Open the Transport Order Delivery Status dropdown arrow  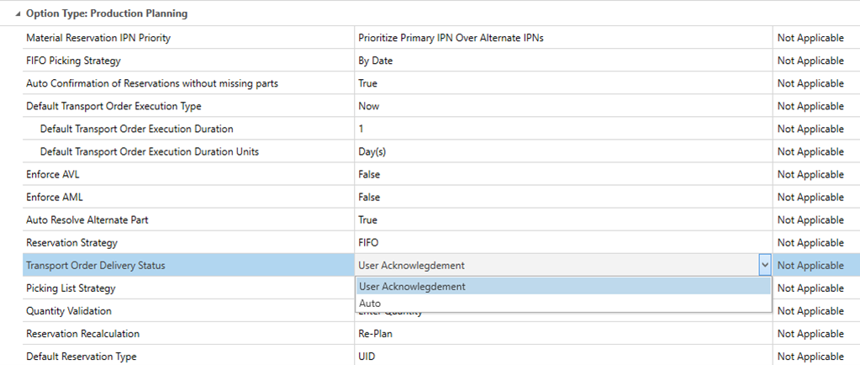click(764, 265)
